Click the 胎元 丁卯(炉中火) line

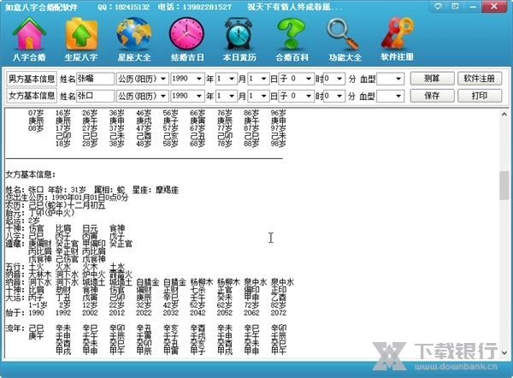click(40, 213)
